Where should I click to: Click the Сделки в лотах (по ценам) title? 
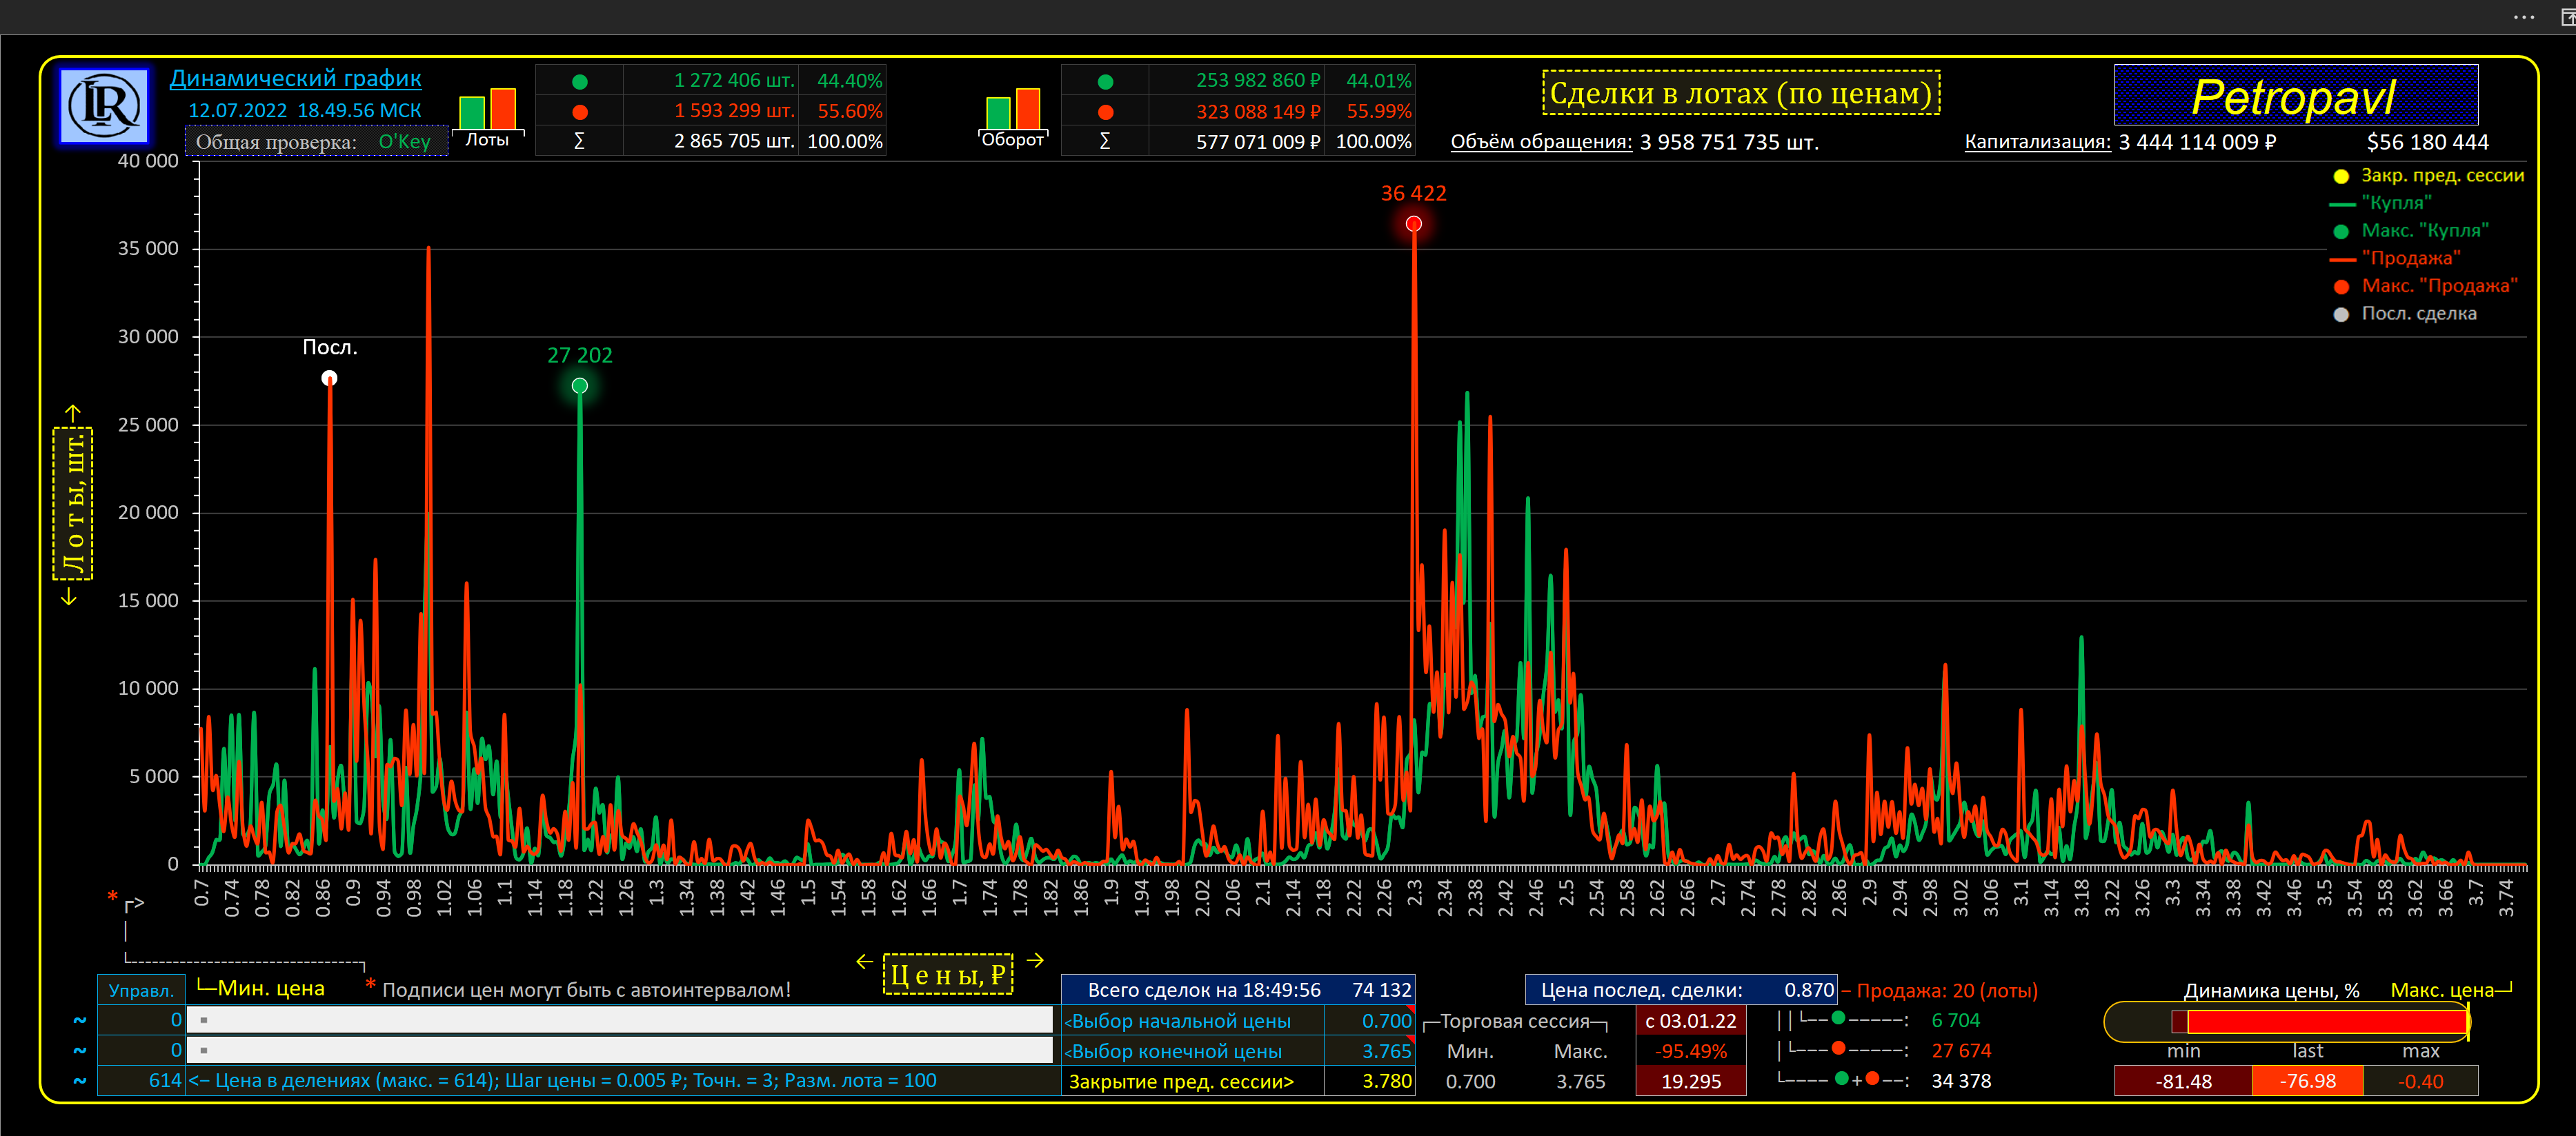click(x=1740, y=94)
